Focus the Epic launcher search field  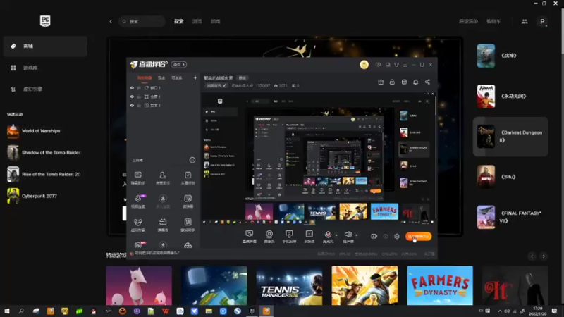click(142, 21)
